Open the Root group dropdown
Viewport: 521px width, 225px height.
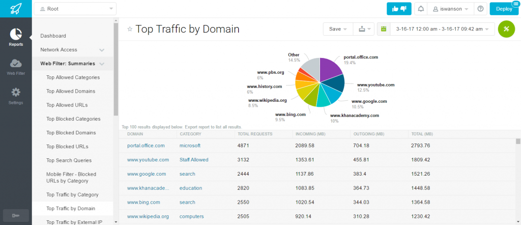(x=75, y=9)
